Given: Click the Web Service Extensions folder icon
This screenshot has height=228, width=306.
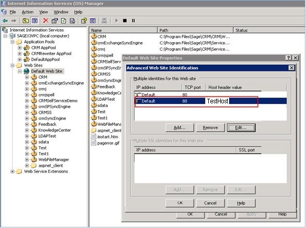Looking at the screenshot, I should (19, 171).
